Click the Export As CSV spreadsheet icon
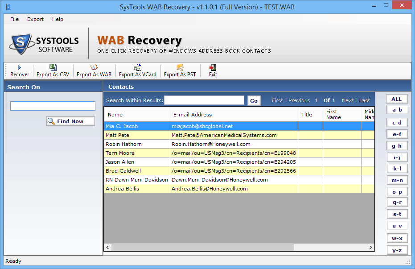Viewport: 415px width, 269px height. [x=53, y=67]
